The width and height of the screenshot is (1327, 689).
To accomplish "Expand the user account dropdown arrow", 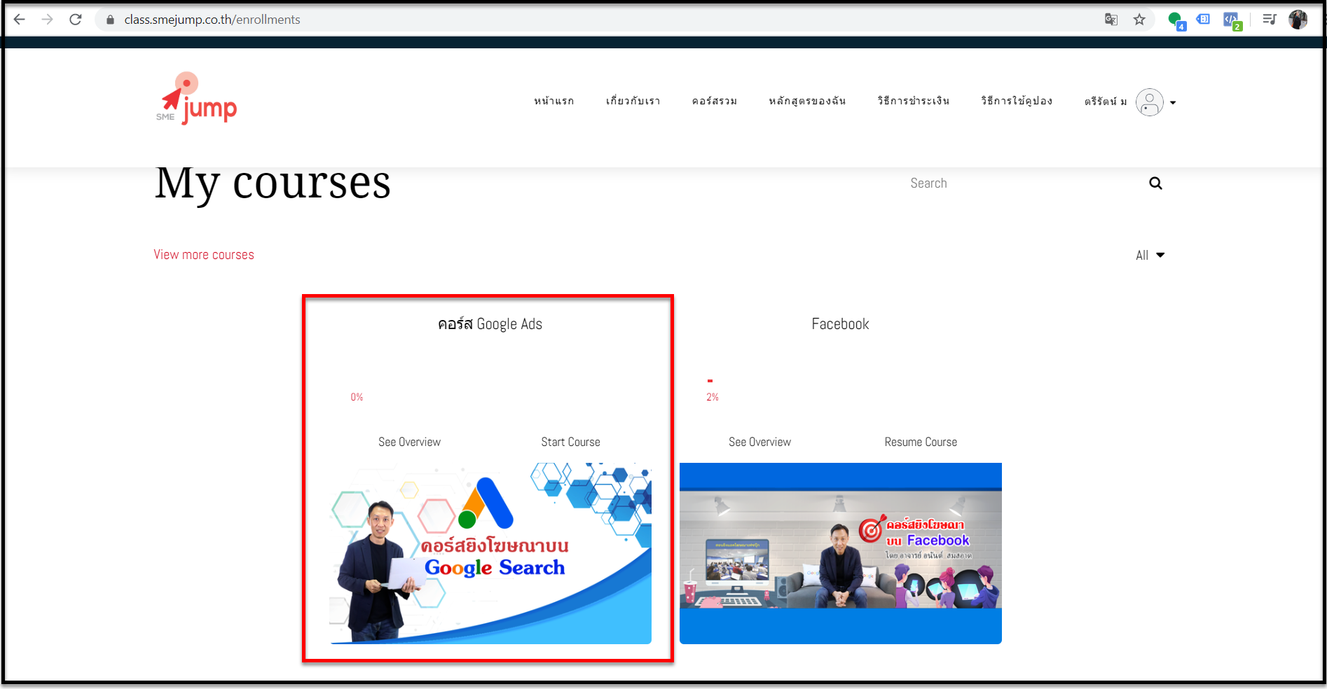I will click(x=1173, y=103).
